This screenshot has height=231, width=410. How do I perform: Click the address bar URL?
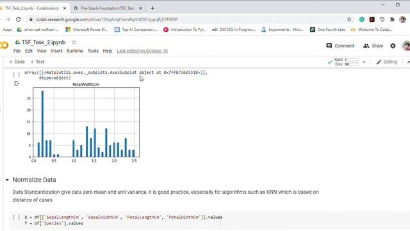[107, 19]
